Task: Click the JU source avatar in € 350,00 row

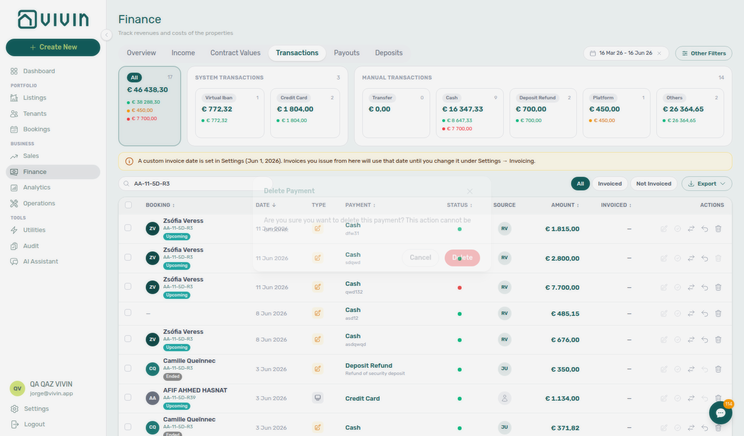Action: pos(505,369)
